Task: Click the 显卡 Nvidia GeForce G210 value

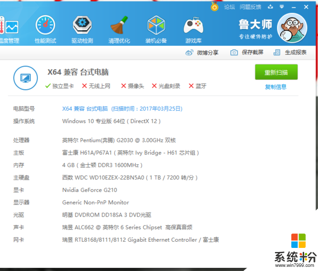Action: coord(90,190)
